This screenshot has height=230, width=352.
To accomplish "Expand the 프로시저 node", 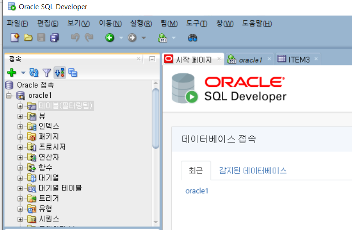I will tap(20, 147).
